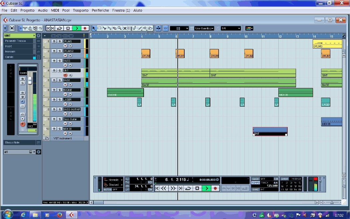350x219 pixels.
Task: Select the Line tool
Action: click(140, 28)
